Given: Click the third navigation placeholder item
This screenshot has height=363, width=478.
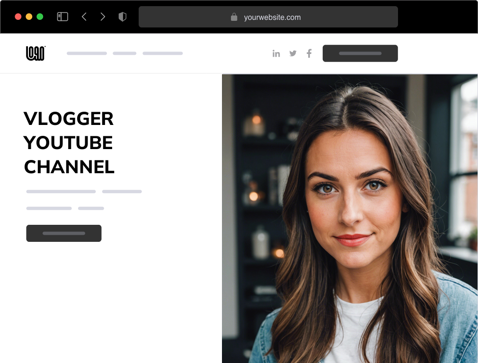Looking at the screenshot, I should 162,53.
